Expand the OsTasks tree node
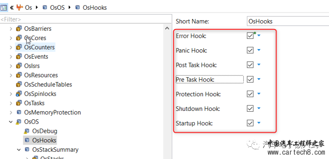The image size is (329, 159). coord(11,103)
